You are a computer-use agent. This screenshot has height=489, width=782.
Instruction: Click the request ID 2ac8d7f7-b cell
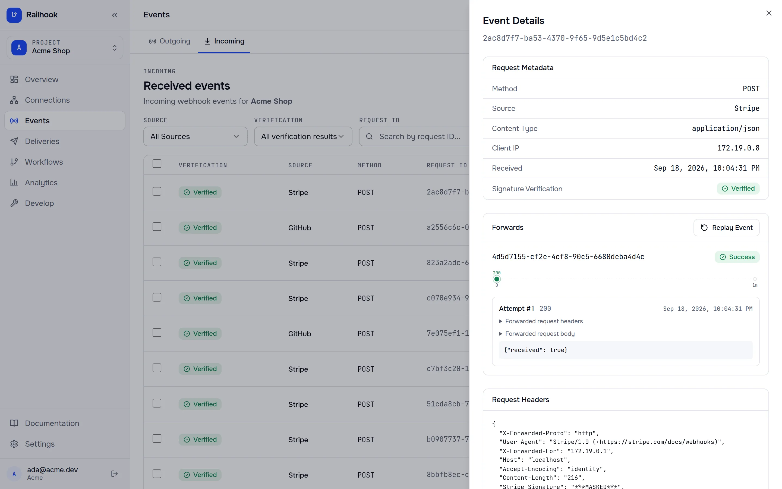tap(447, 192)
